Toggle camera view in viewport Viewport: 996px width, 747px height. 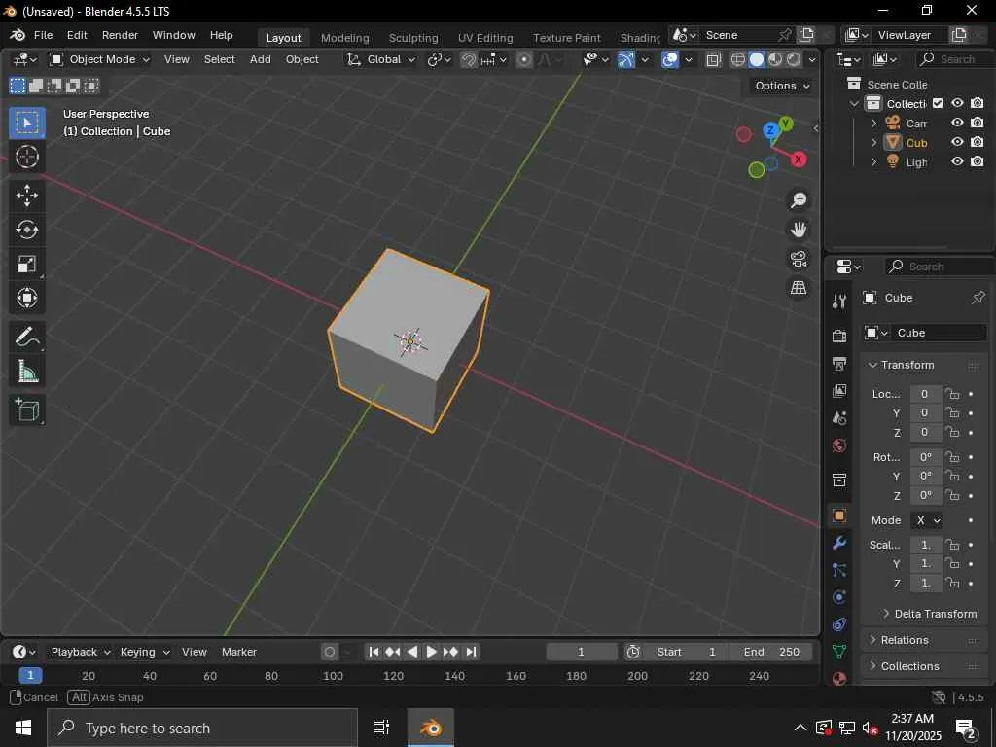(x=799, y=259)
